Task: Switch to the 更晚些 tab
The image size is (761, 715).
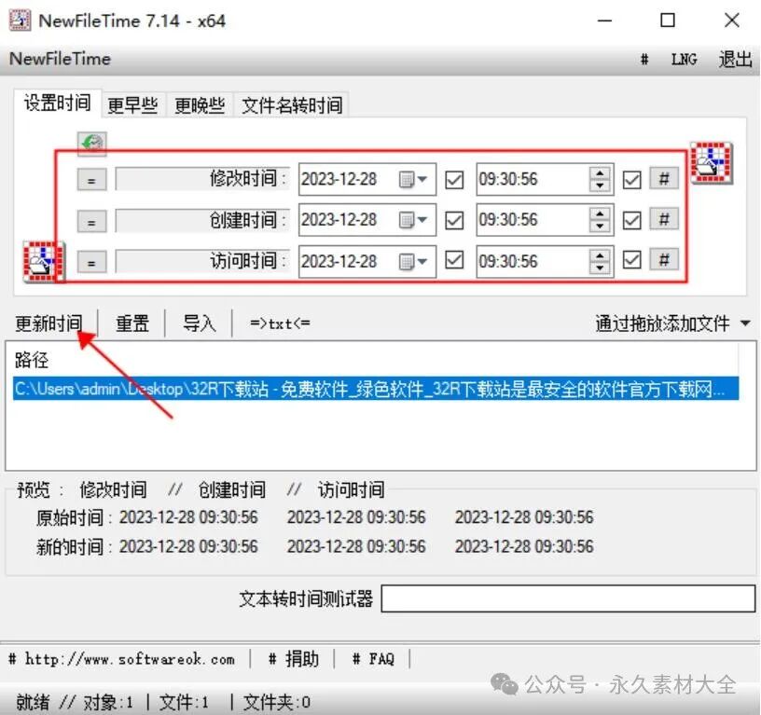Action: coord(200,104)
